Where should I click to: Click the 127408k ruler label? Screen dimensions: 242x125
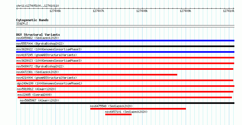pos(142,11)
